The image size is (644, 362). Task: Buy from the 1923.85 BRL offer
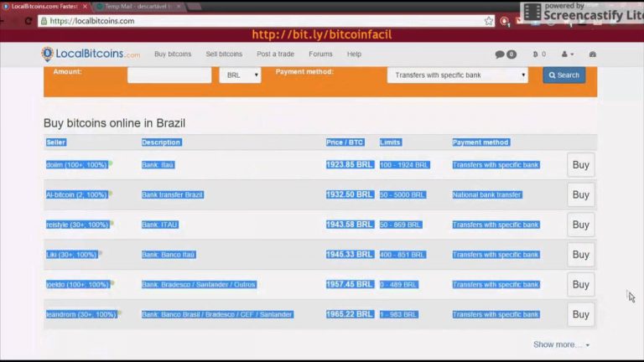pyautogui.click(x=581, y=165)
